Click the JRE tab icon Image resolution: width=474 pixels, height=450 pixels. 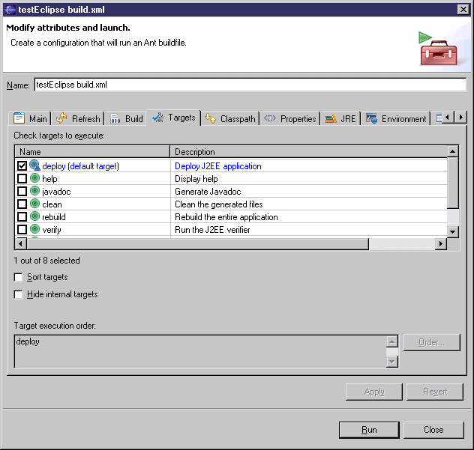(330, 118)
